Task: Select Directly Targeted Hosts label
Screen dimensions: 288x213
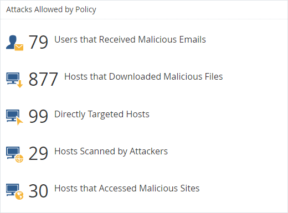Action: click(x=102, y=114)
